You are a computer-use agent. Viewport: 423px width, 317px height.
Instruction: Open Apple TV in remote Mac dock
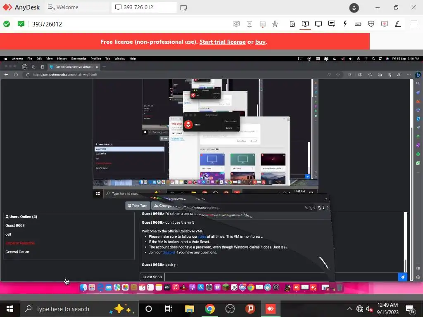point(167,287)
